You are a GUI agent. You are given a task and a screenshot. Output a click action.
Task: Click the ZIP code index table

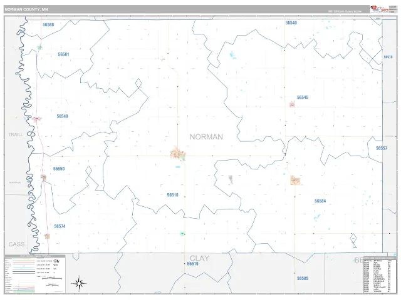pos(380,275)
